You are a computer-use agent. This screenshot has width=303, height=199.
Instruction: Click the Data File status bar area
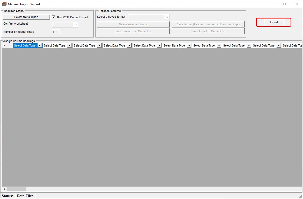coord(25,196)
